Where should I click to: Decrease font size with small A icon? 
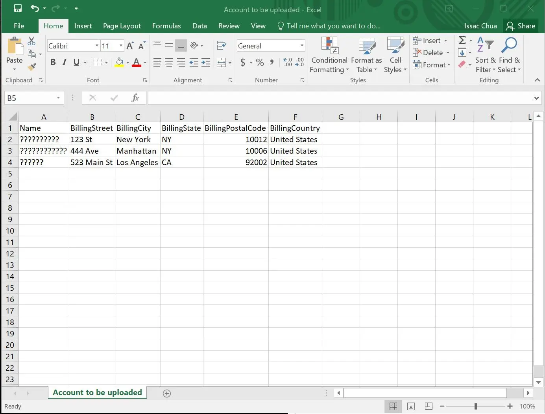(142, 46)
